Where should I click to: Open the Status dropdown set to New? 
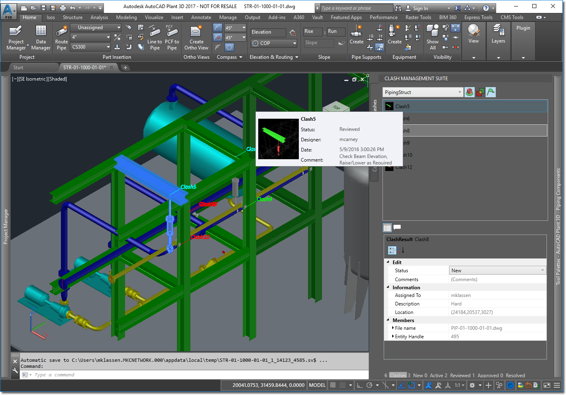497,271
